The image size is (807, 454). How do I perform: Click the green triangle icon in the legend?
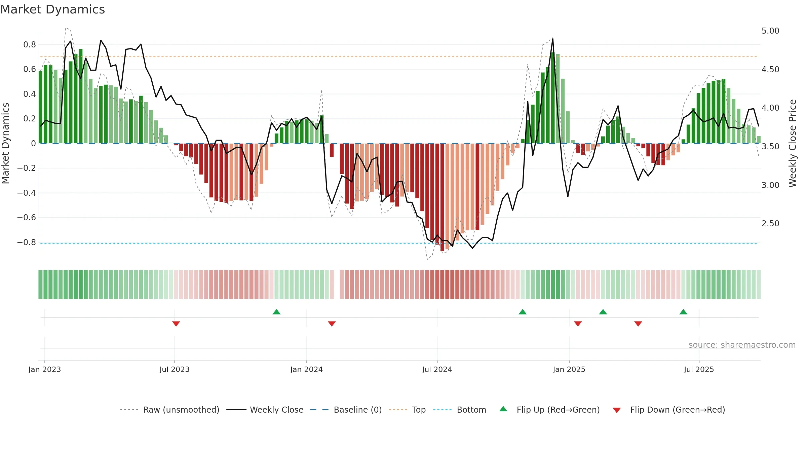pos(503,409)
